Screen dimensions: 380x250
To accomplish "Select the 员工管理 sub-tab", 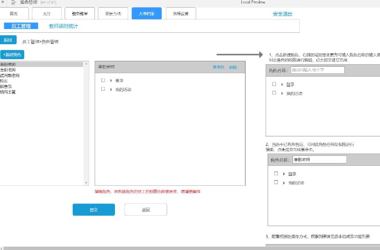I will pos(21,26).
